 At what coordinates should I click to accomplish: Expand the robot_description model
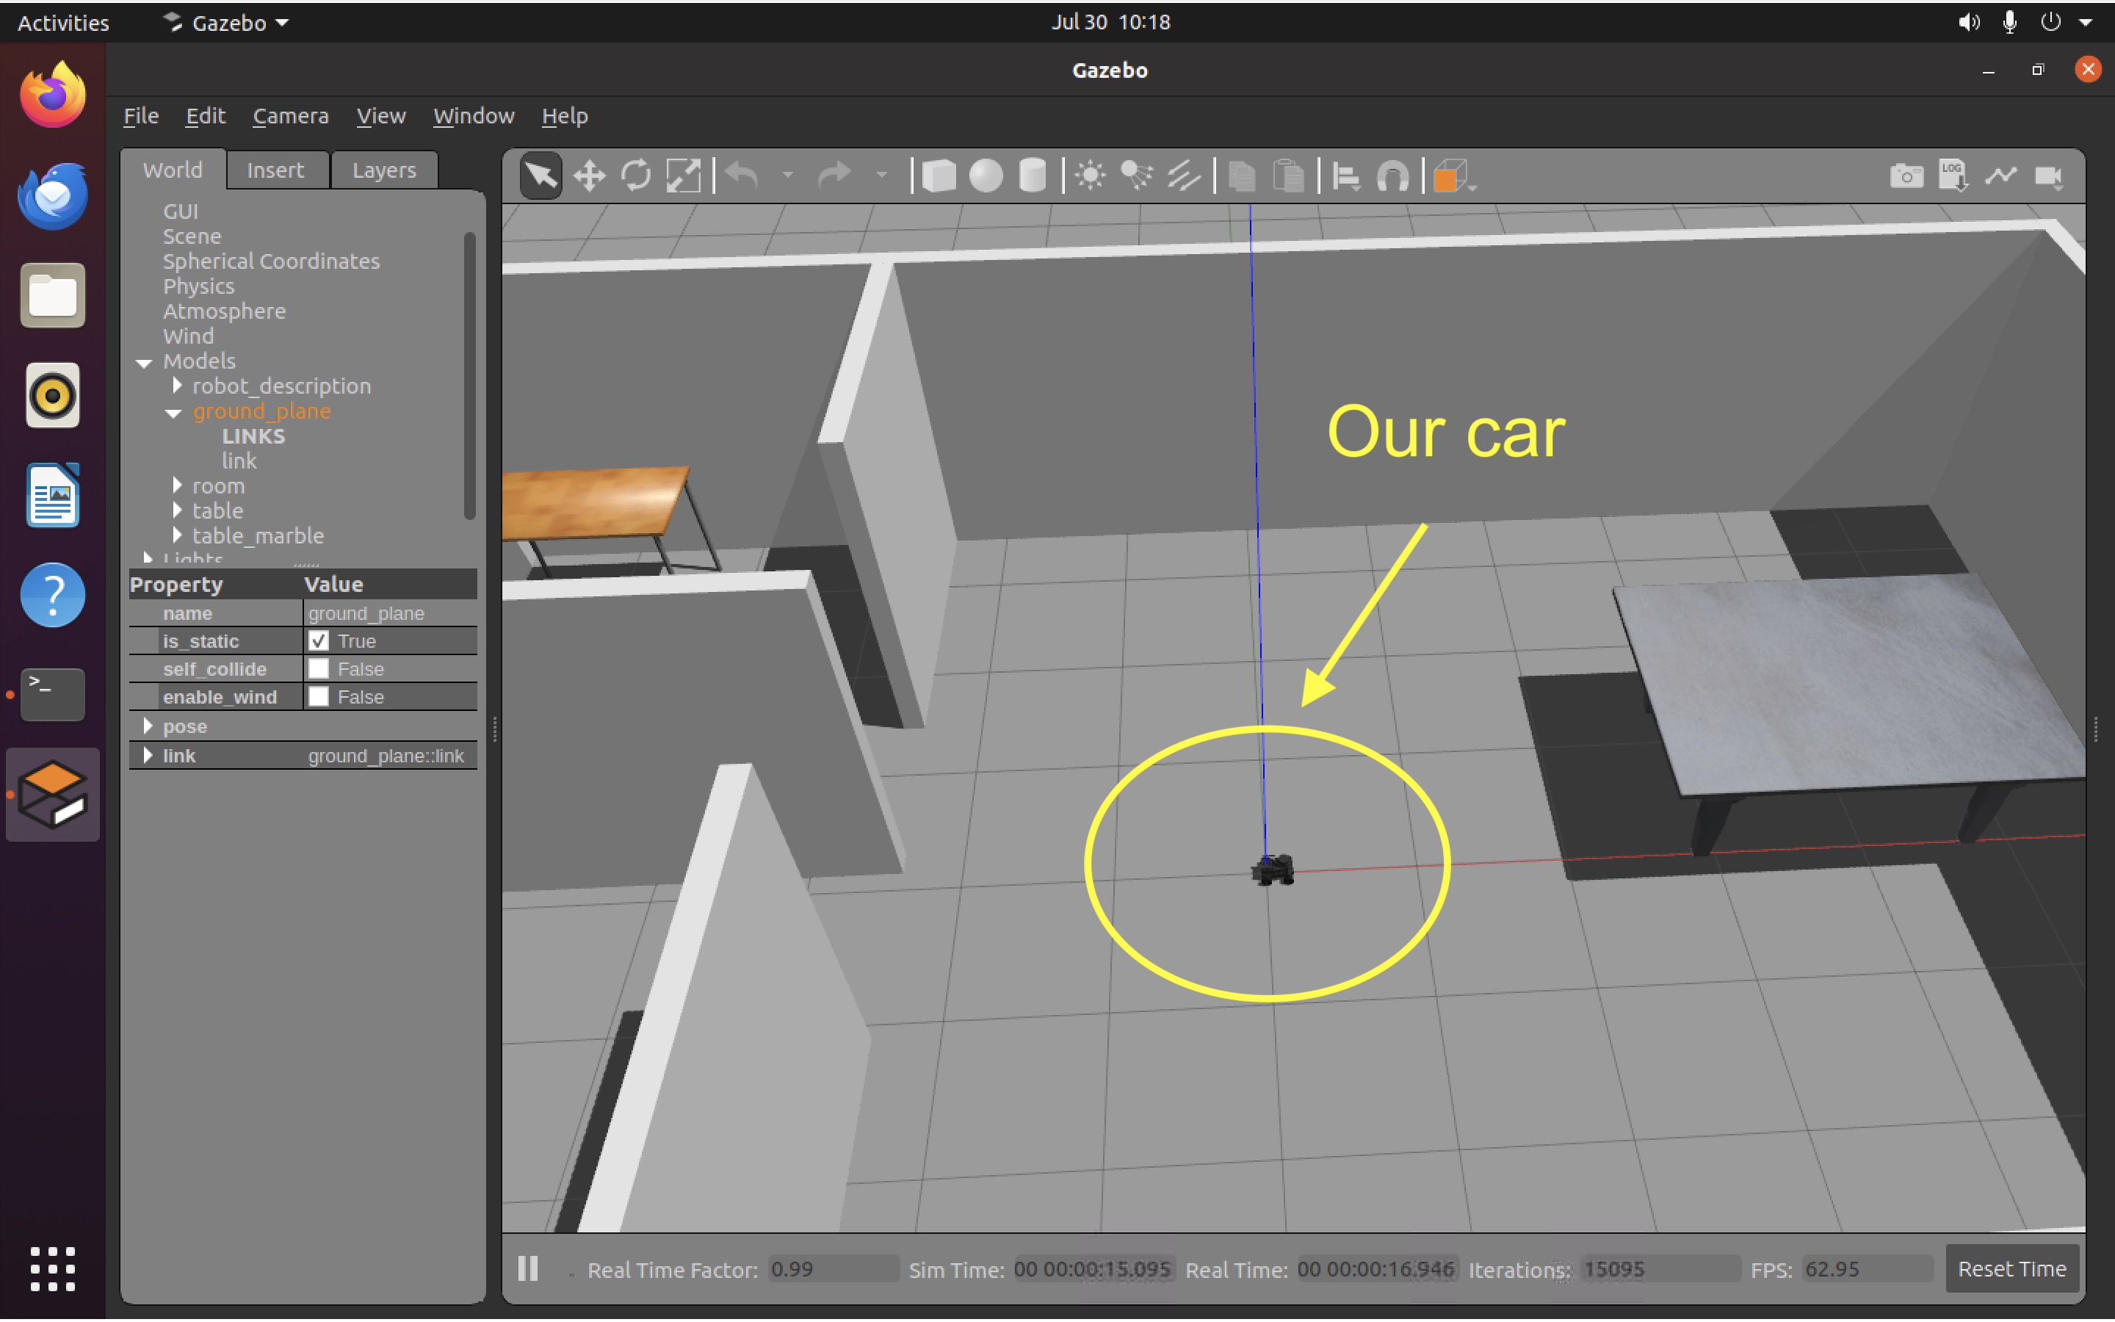pos(178,386)
